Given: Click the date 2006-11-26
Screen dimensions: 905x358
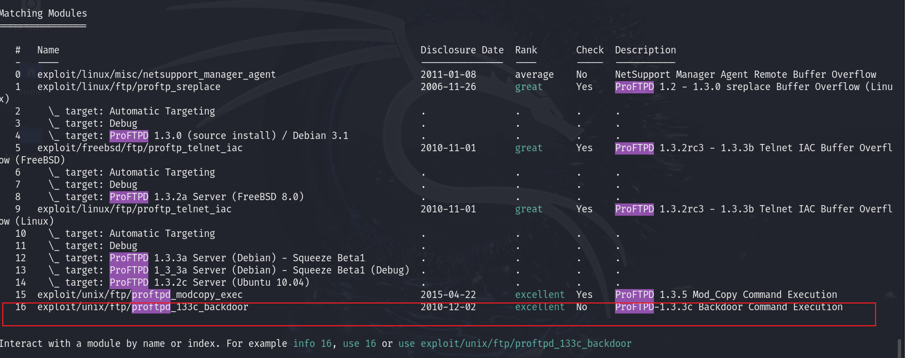Looking at the screenshot, I should tap(448, 87).
